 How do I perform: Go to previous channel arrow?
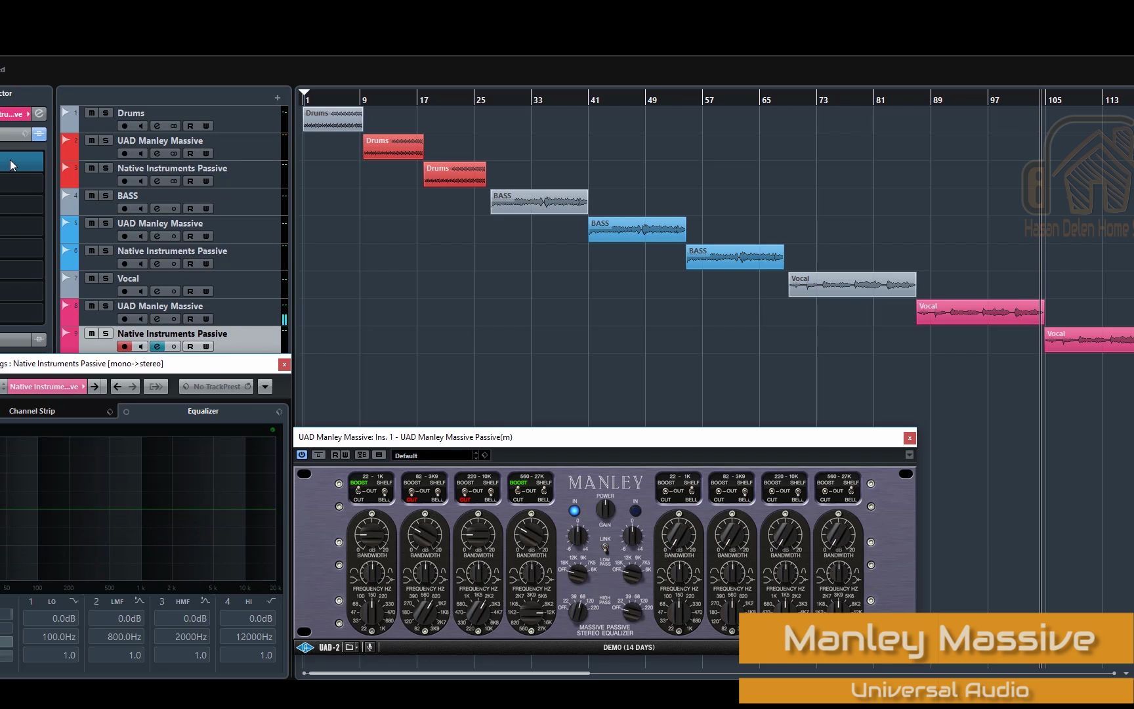coord(117,387)
